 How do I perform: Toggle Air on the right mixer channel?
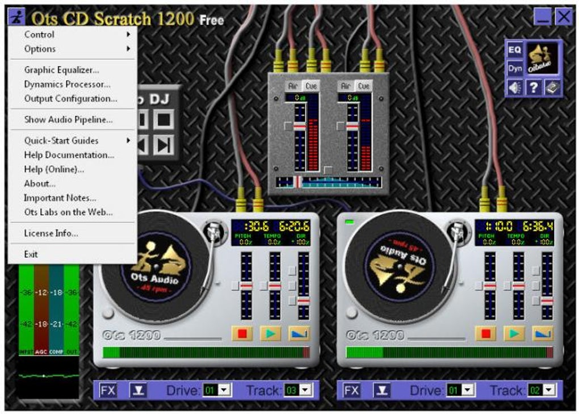point(346,86)
